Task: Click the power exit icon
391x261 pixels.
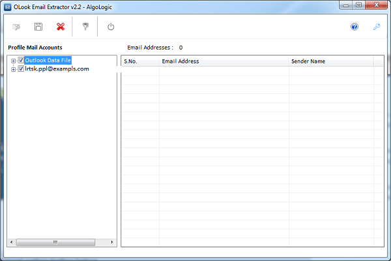Action: [x=111, y=27]
